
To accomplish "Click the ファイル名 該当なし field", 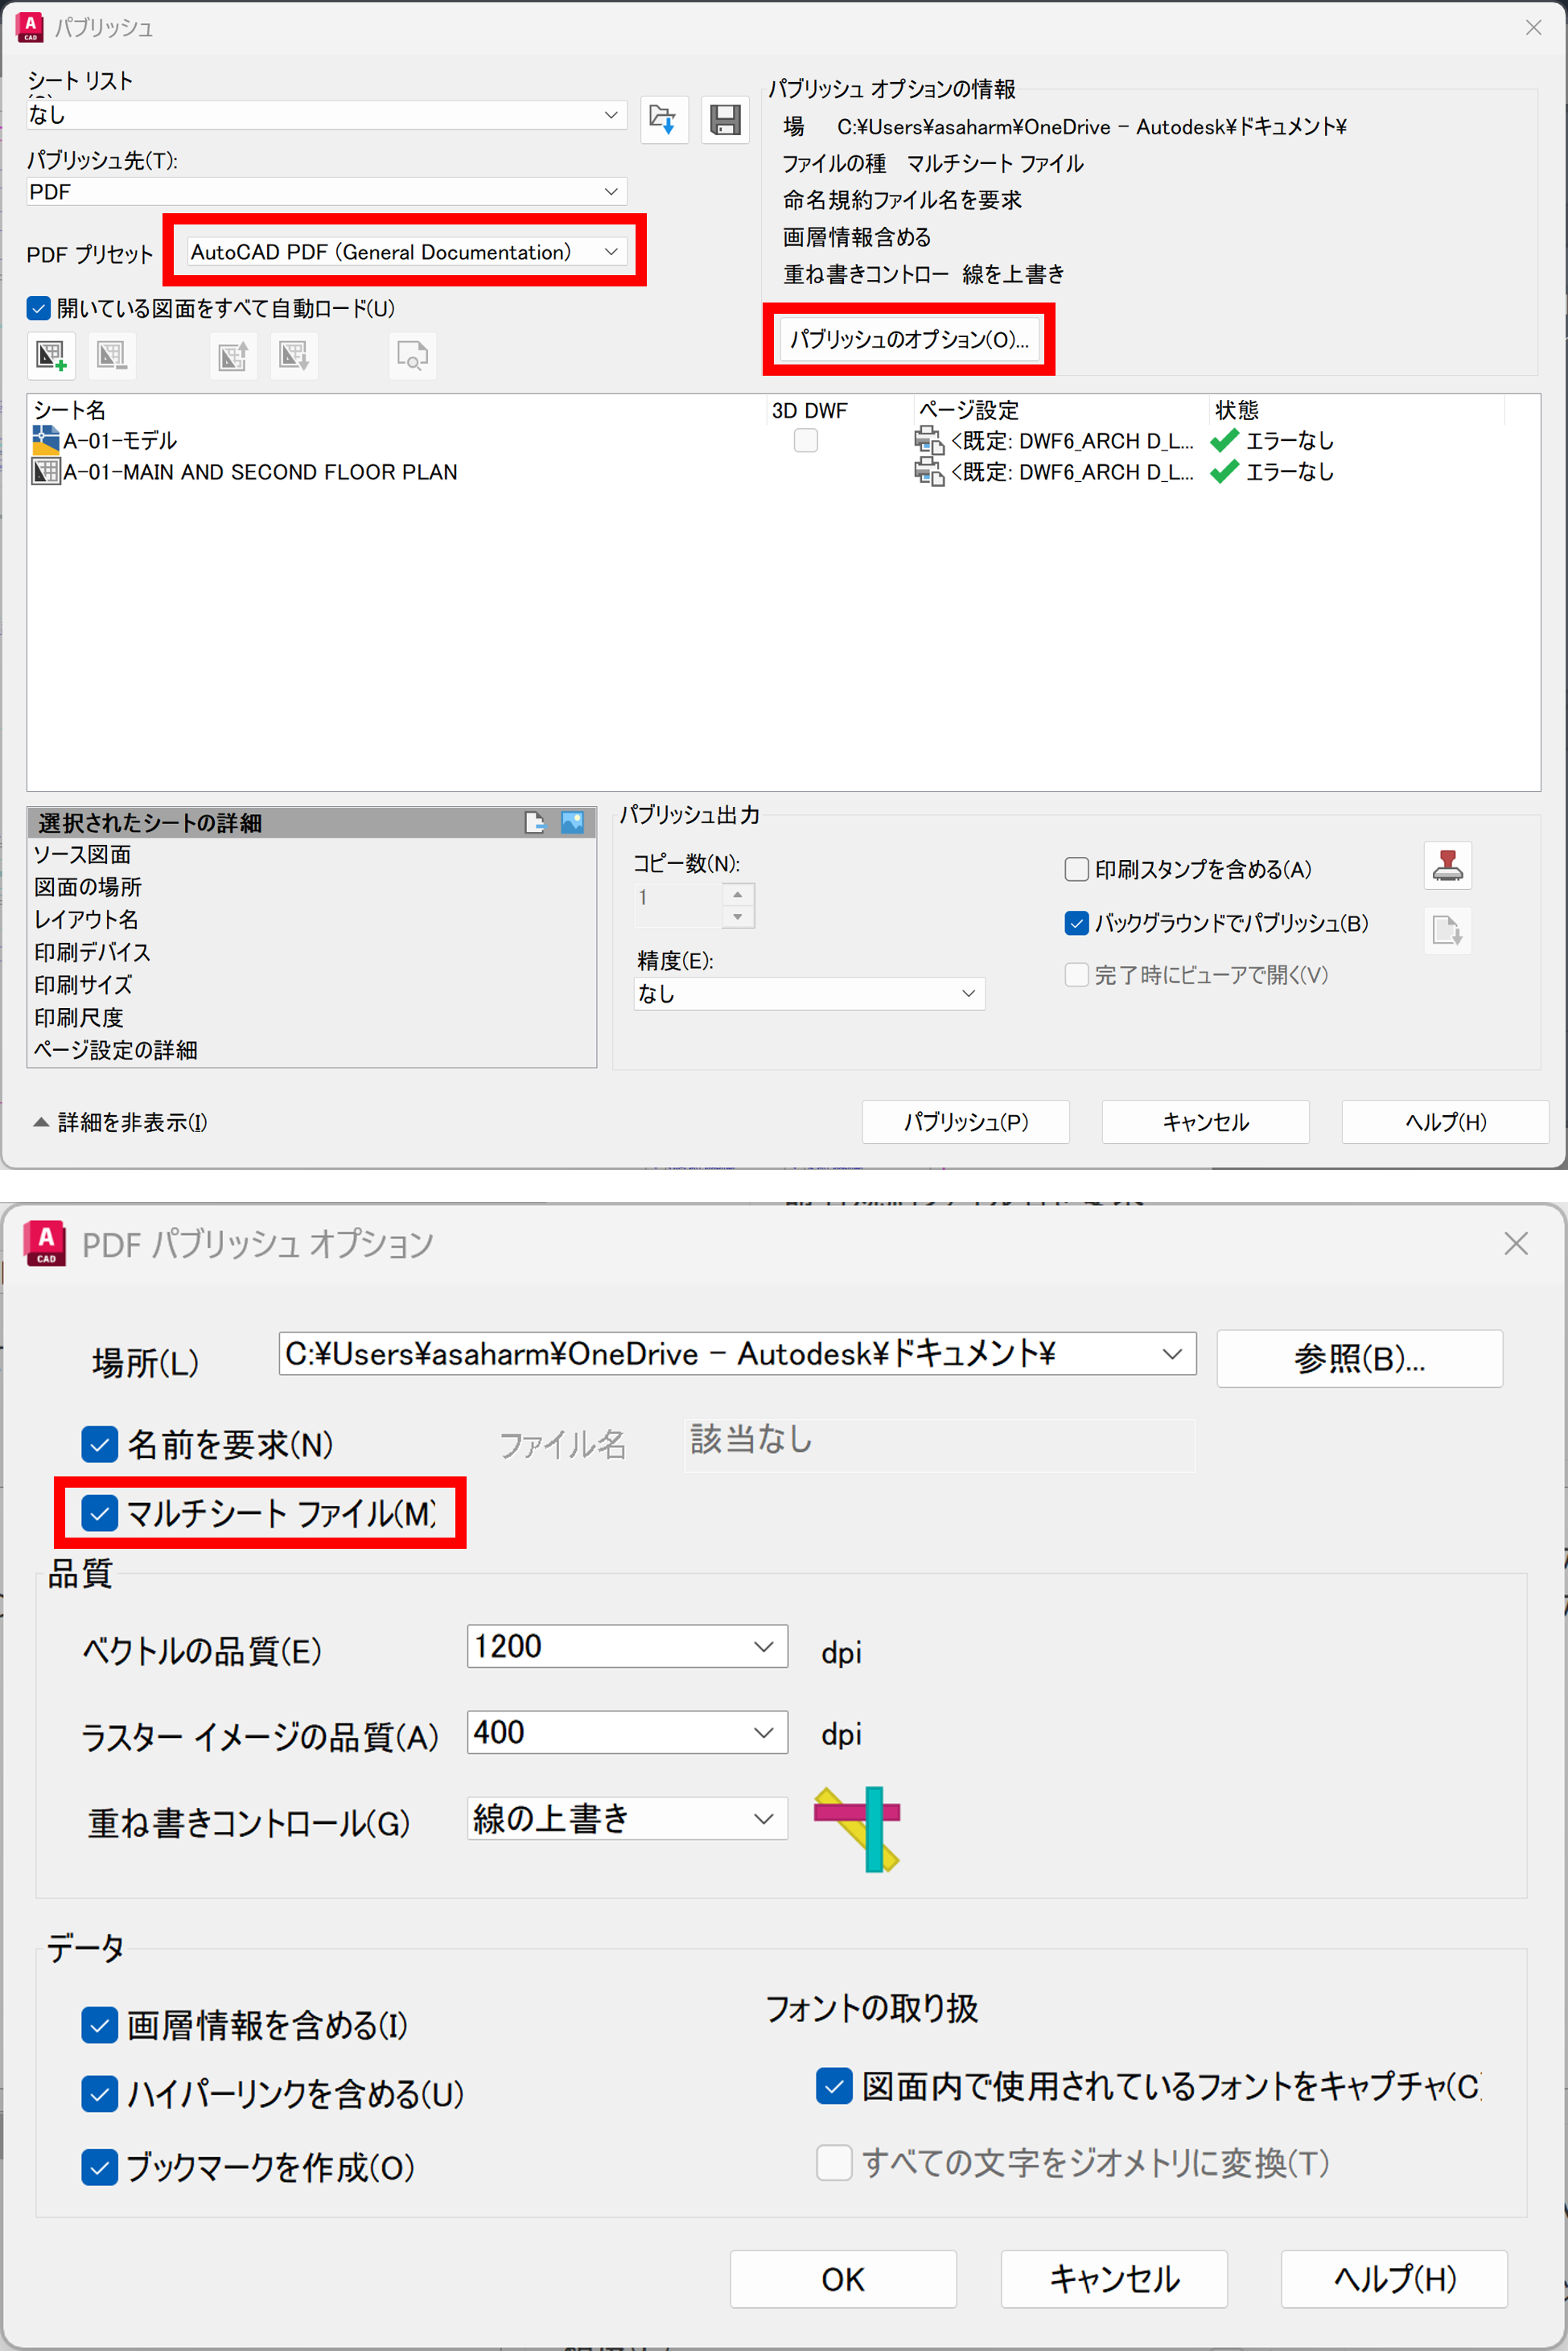I will [939, 1445].
